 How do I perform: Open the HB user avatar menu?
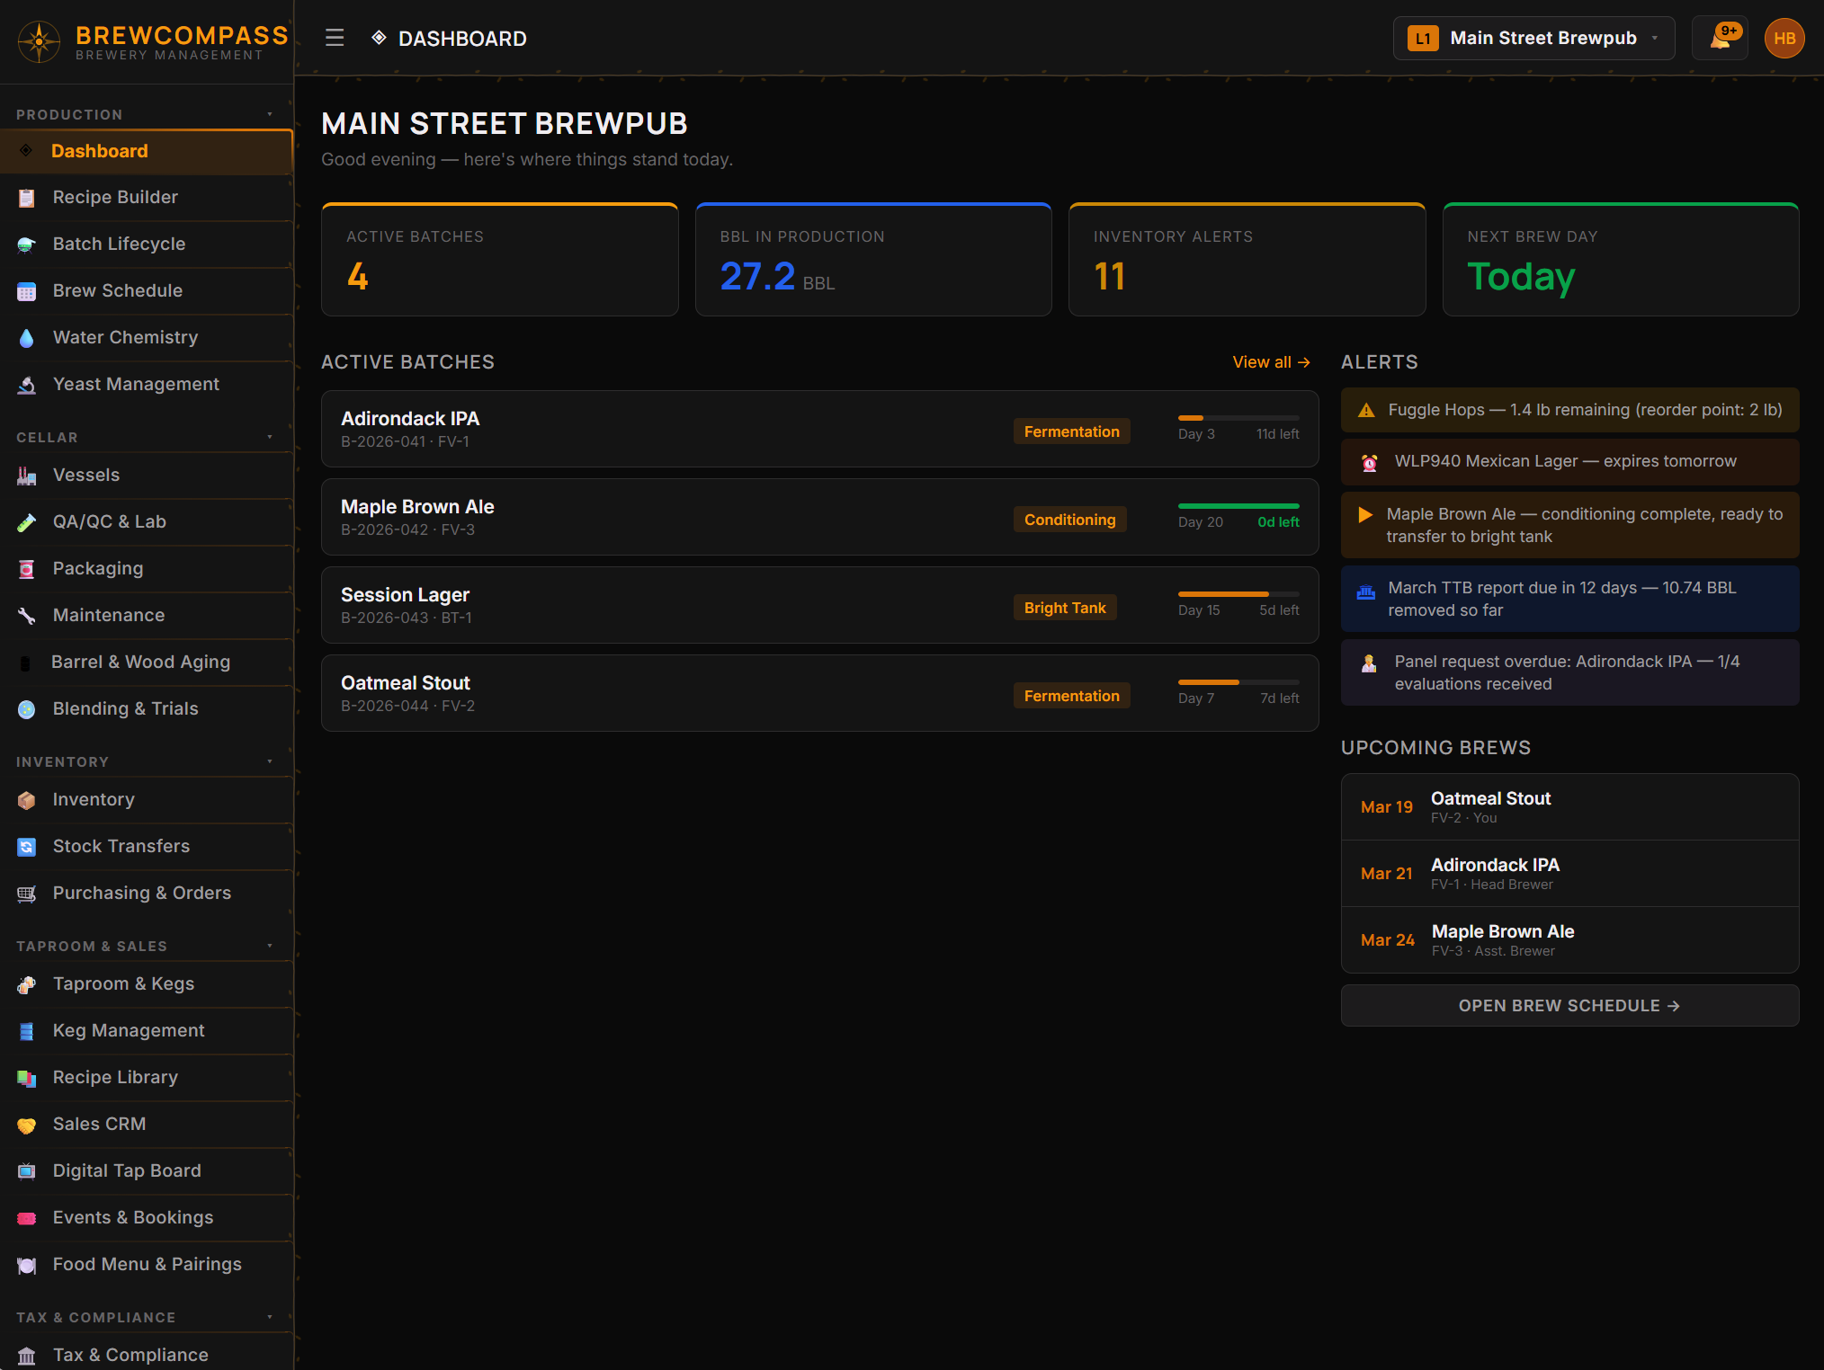tap(1784, 39)
